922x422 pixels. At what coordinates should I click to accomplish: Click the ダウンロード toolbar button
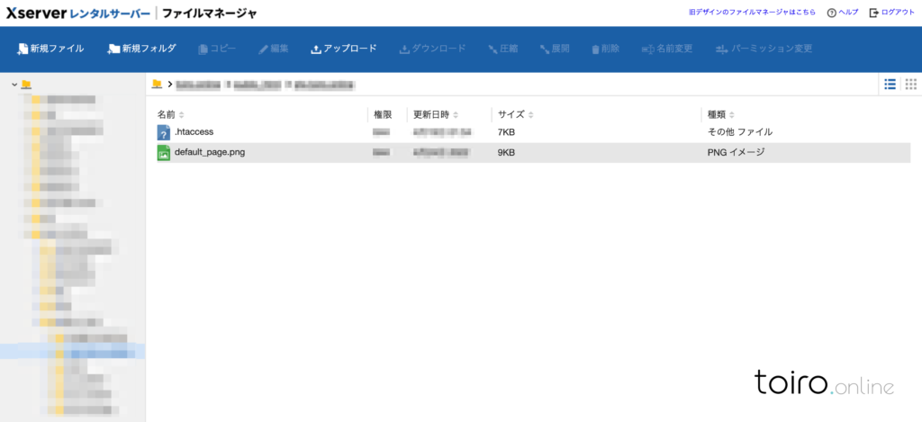pyautogui.click(x=432, y=49)
